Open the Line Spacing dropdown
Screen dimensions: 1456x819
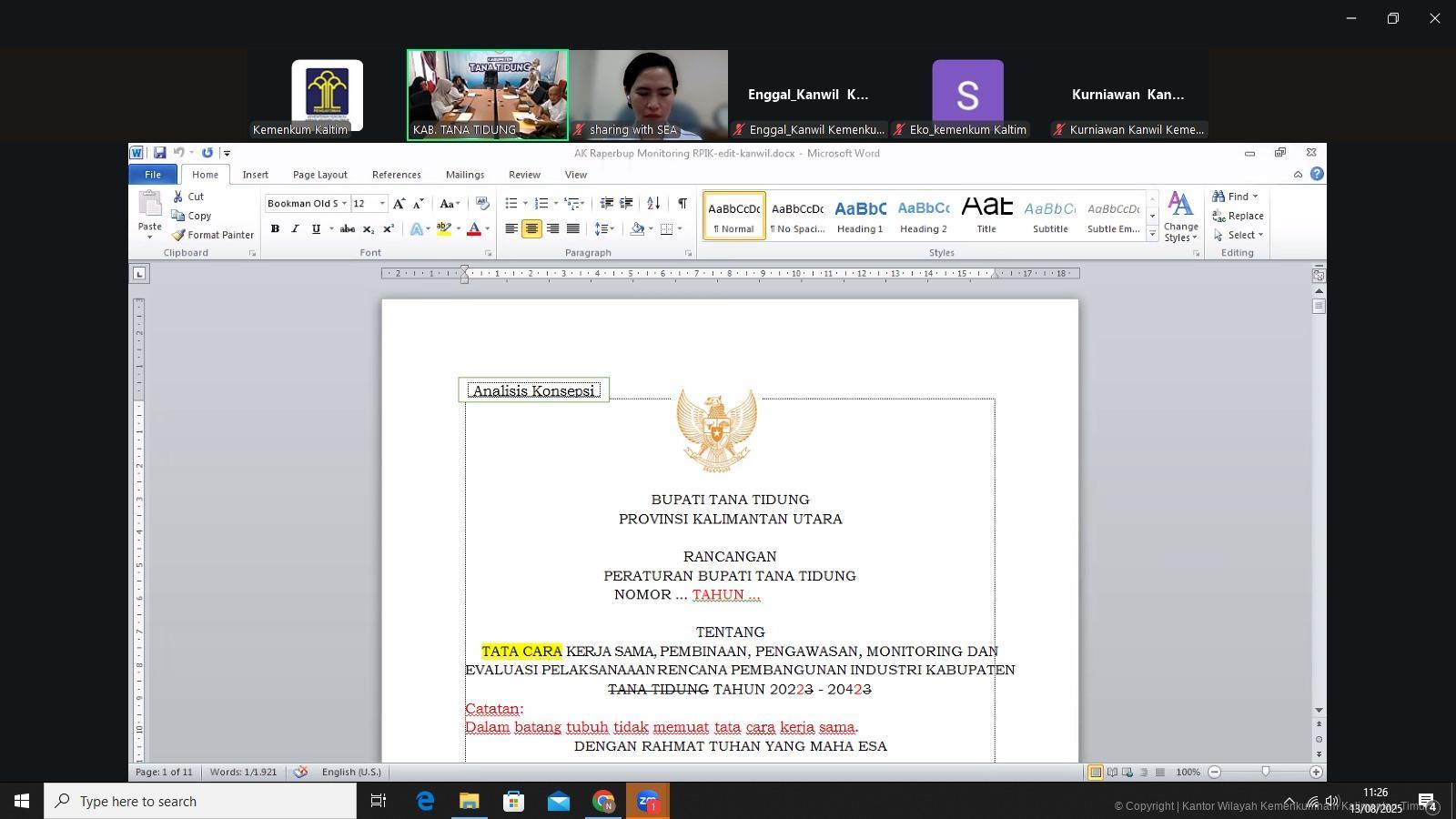[604, 229]
